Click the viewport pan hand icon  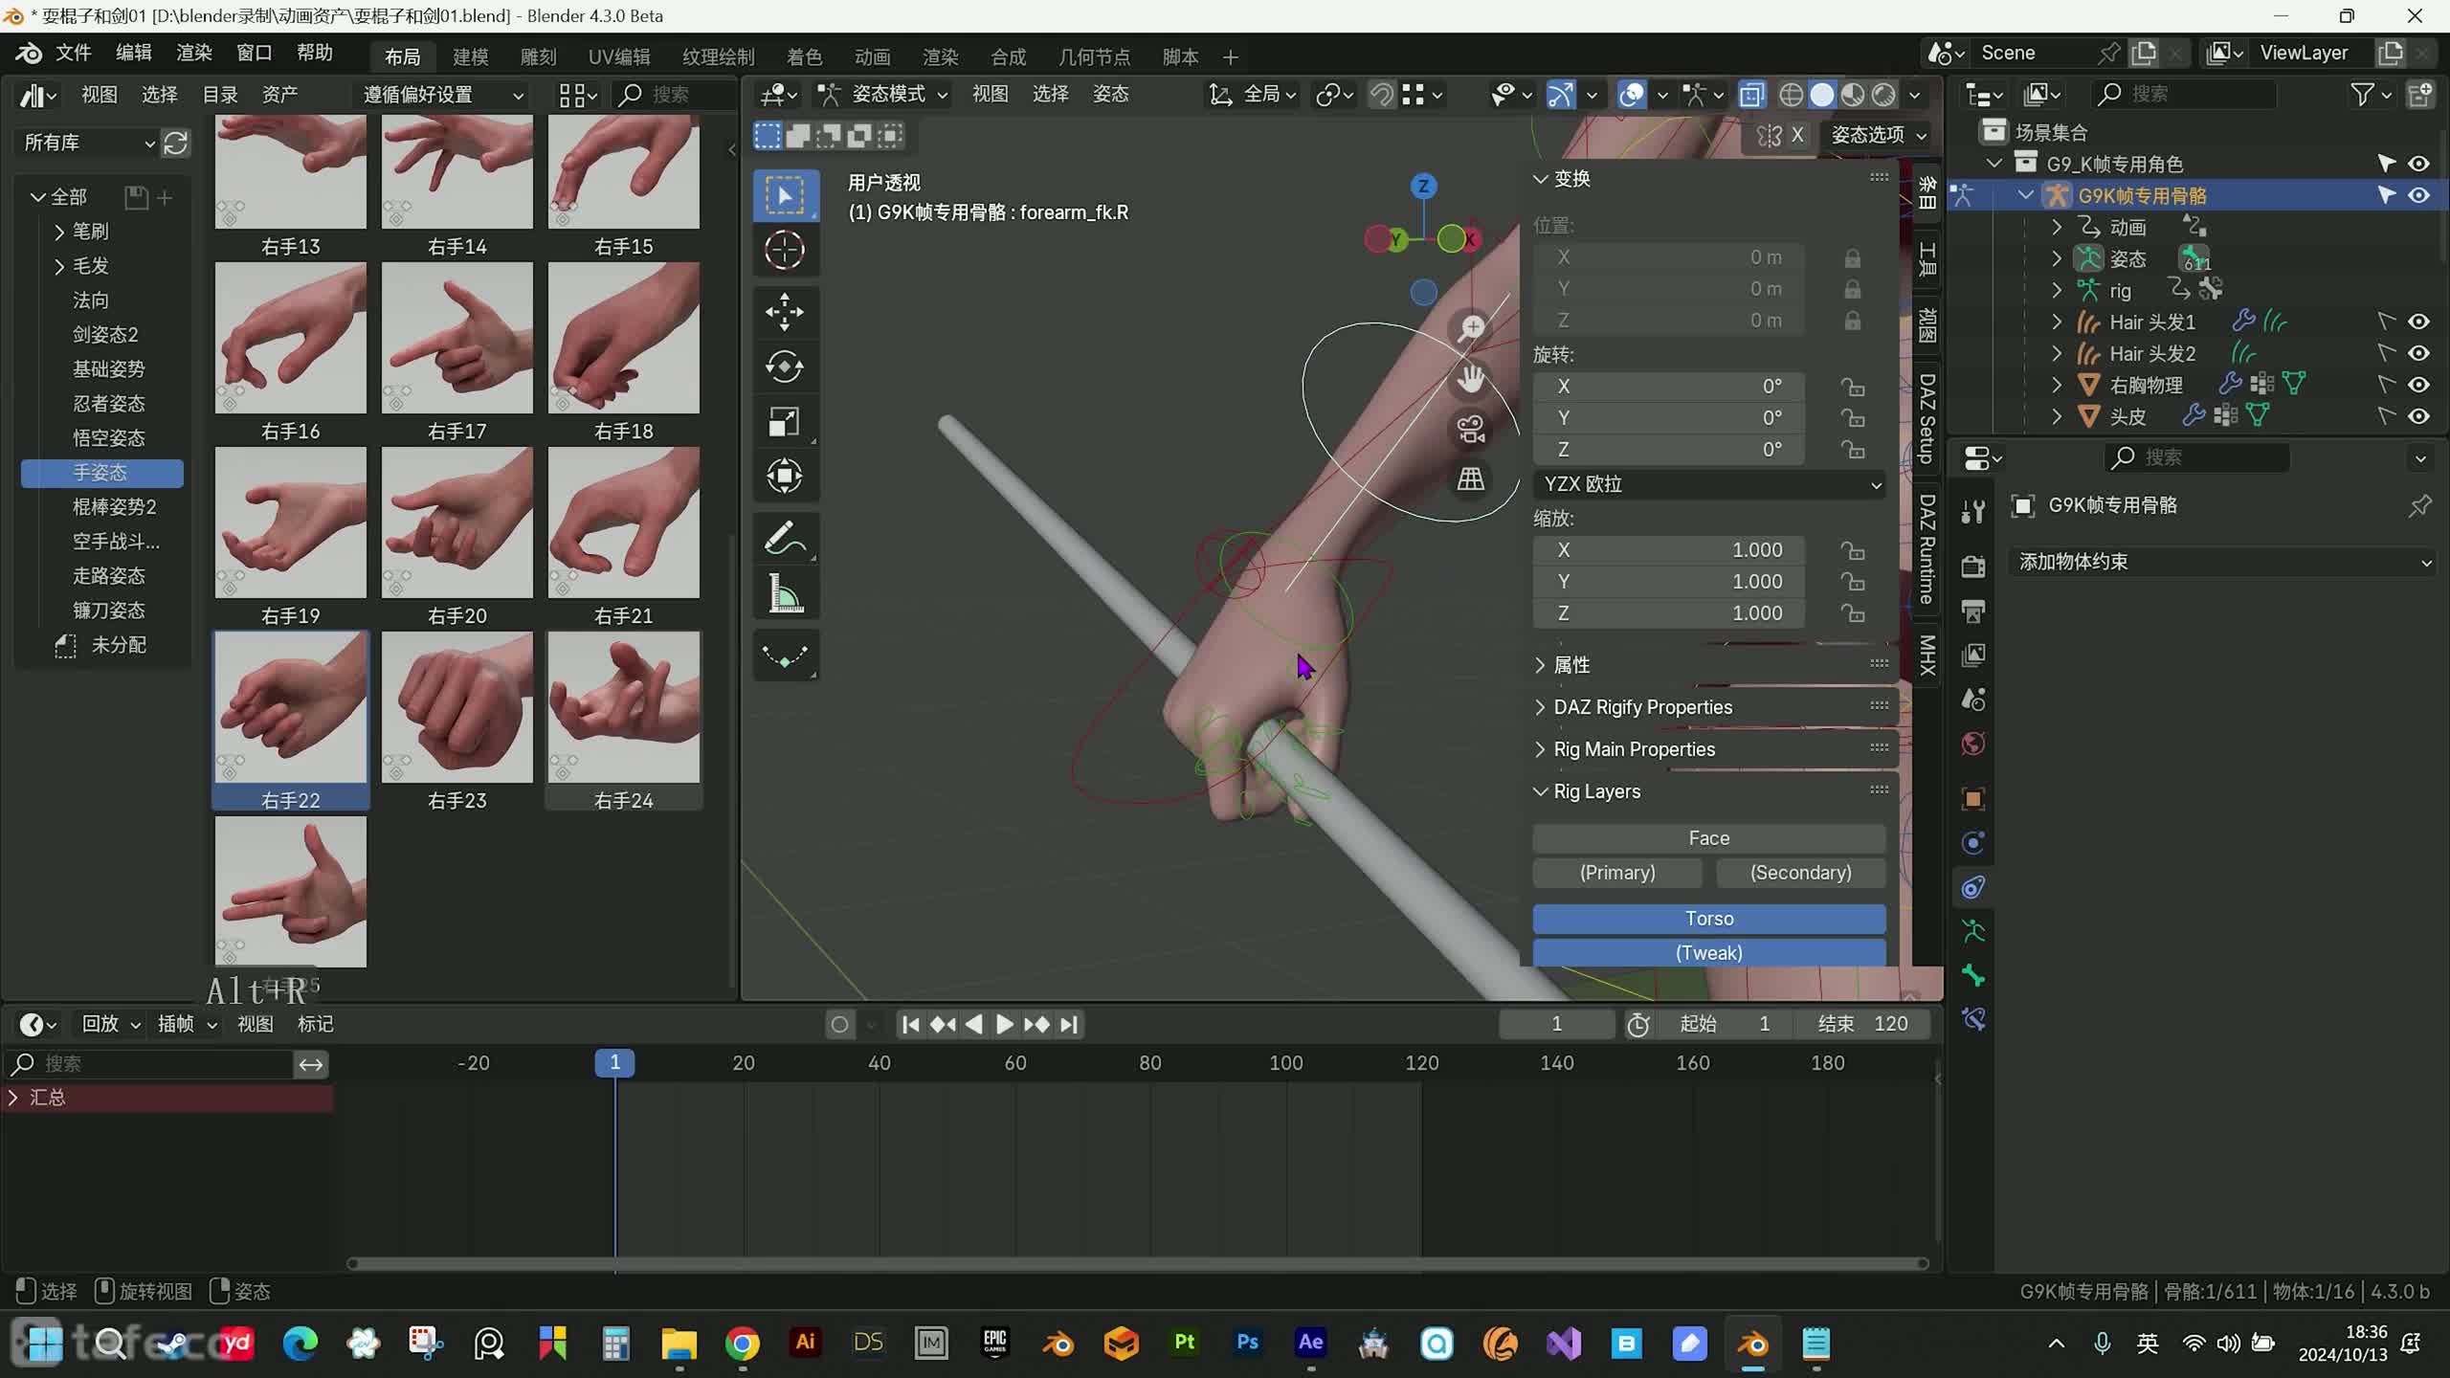pyautogui.click(x=1471, y=379)
